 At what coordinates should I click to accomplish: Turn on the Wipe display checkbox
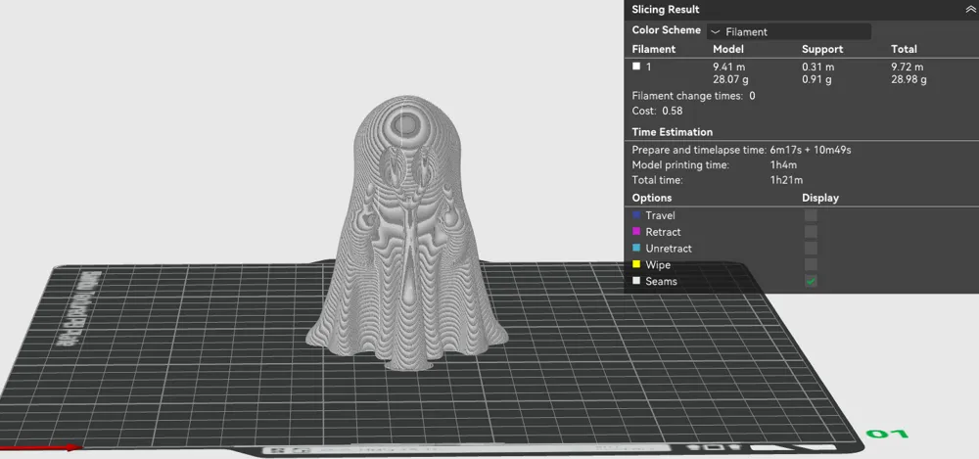click(x=811, y=265)
